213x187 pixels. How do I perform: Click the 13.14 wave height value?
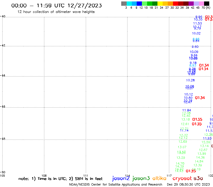tap(204, 146)
